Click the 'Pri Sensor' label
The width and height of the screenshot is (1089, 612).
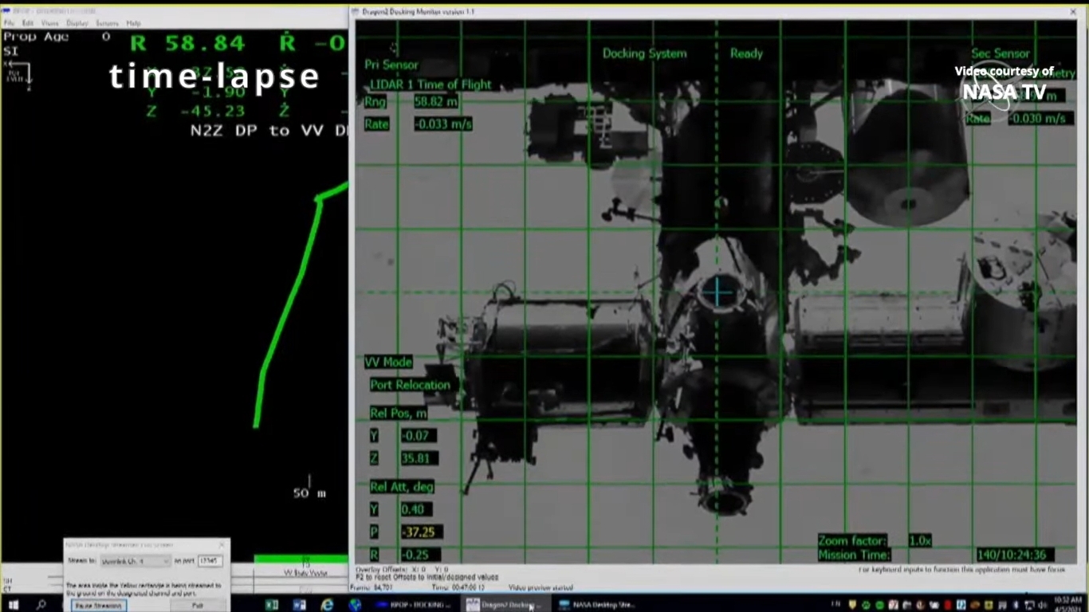tap(391, 65)
